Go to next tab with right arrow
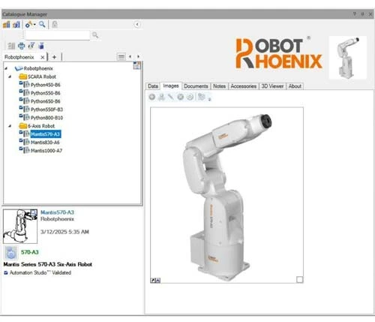Screen dimensions: 375x322 click(138, 57)
